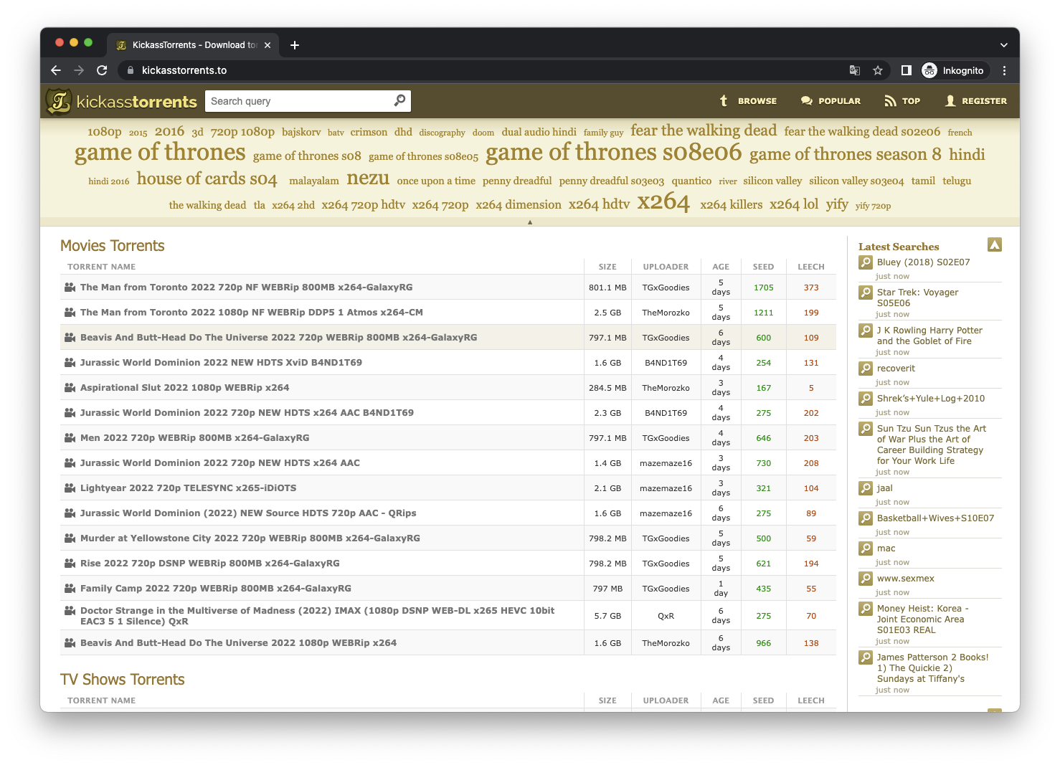Open the translate page icon in the address bar

click(x=855, y=70)
